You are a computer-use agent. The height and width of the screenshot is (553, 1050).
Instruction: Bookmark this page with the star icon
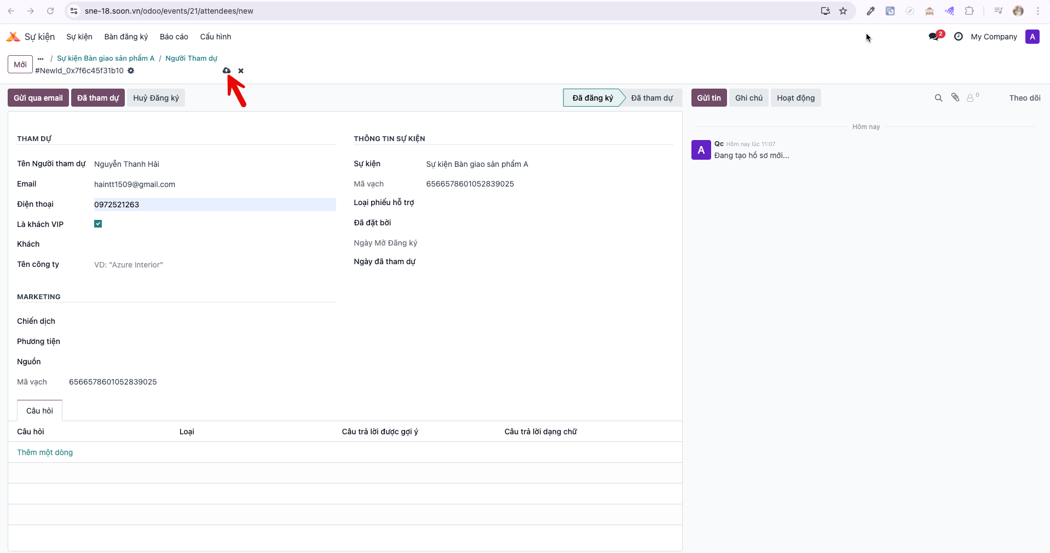point(843,11)
